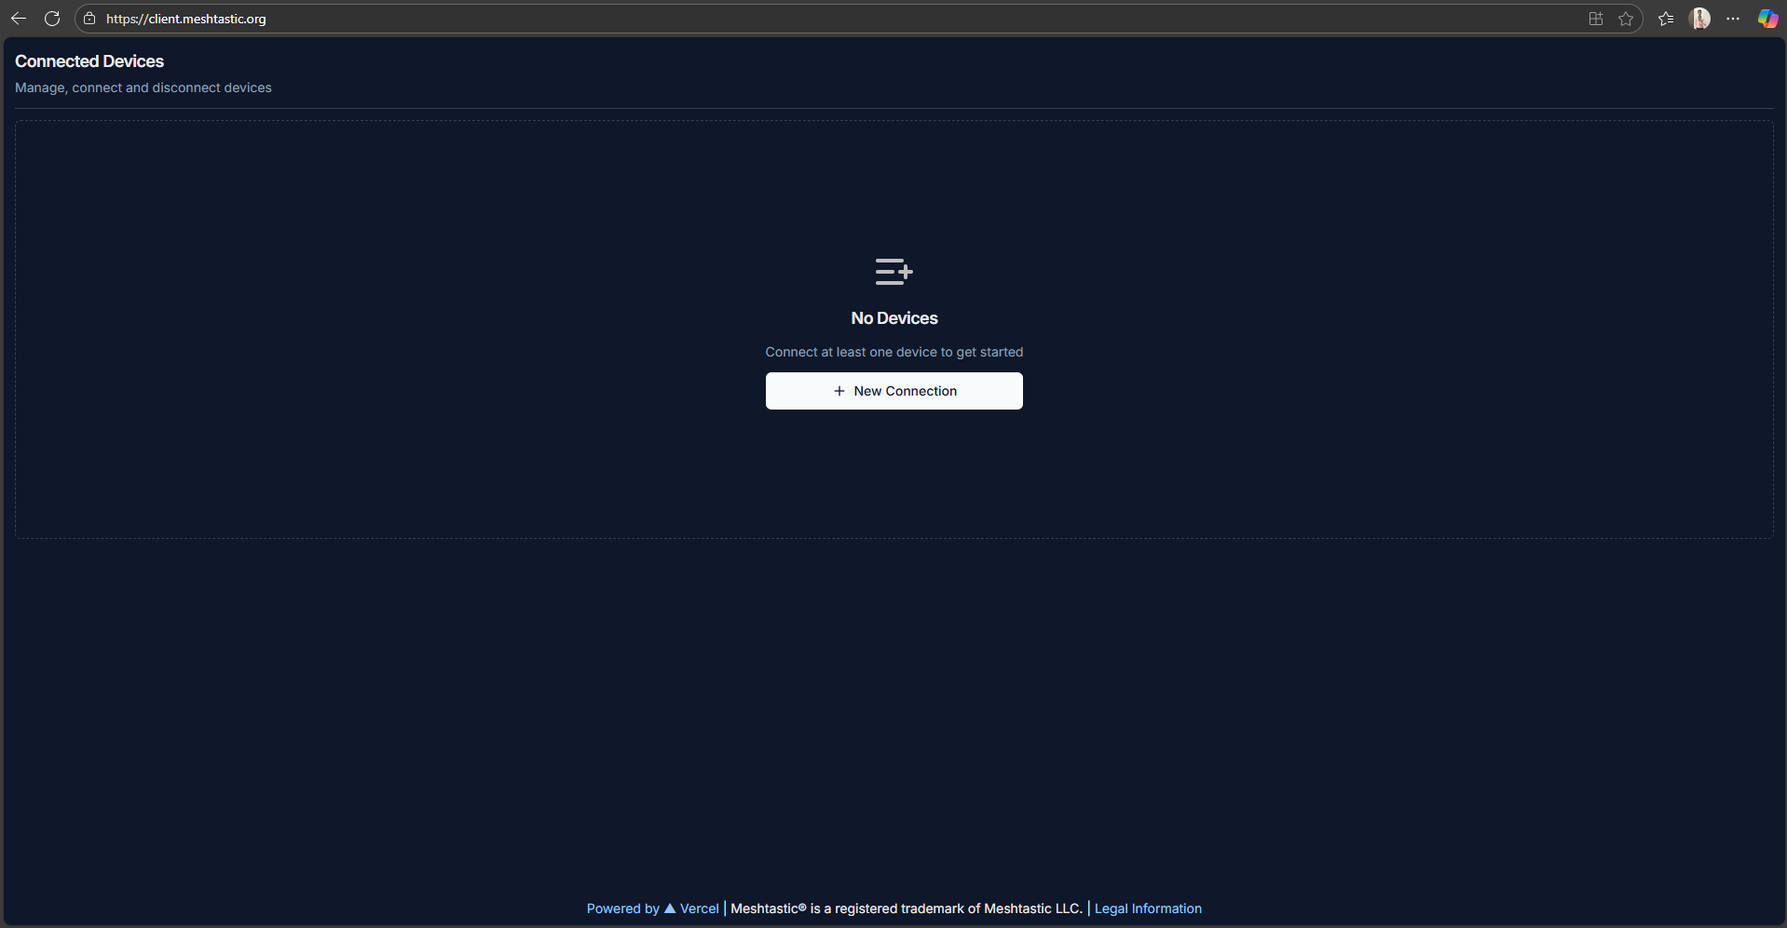The image size is (1787, 928).
Task: Open the Favorites list icon
Action: coord(1666,19)
